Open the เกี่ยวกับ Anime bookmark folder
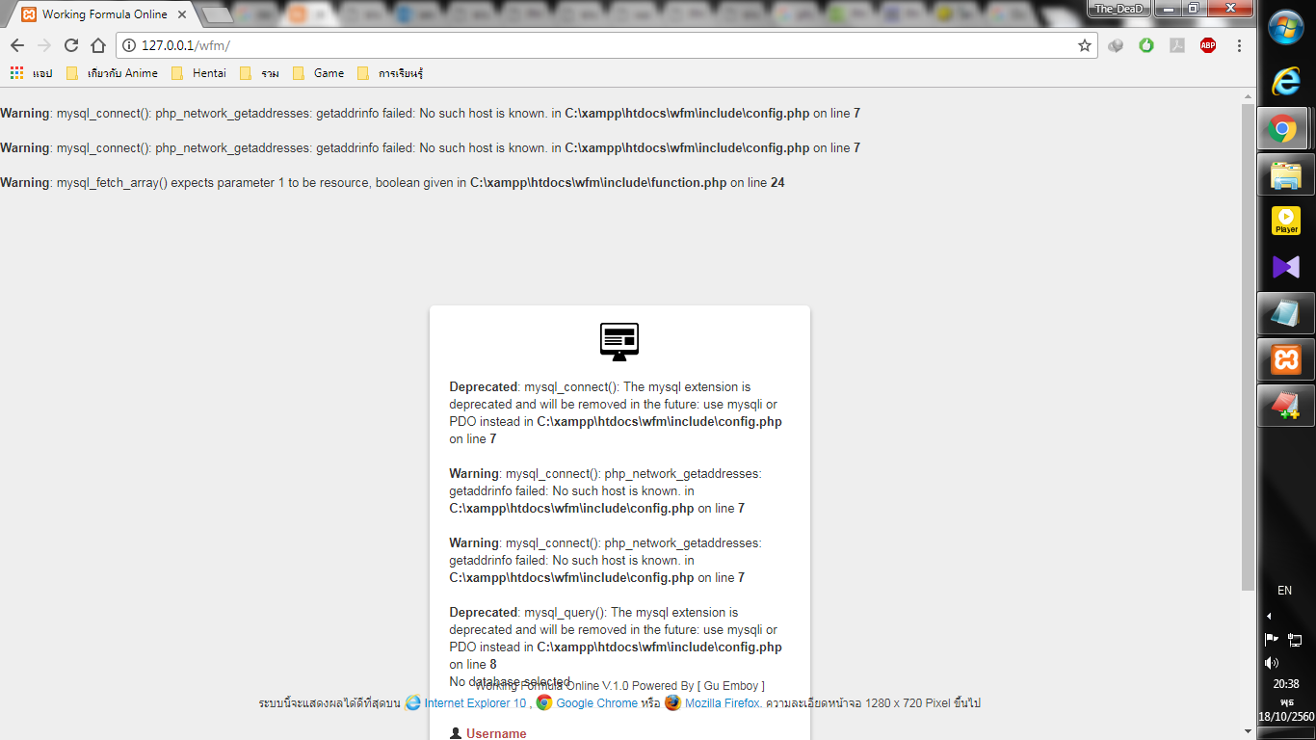The width and height of the screenshot is (1316, 740). (x=112, y=73)
